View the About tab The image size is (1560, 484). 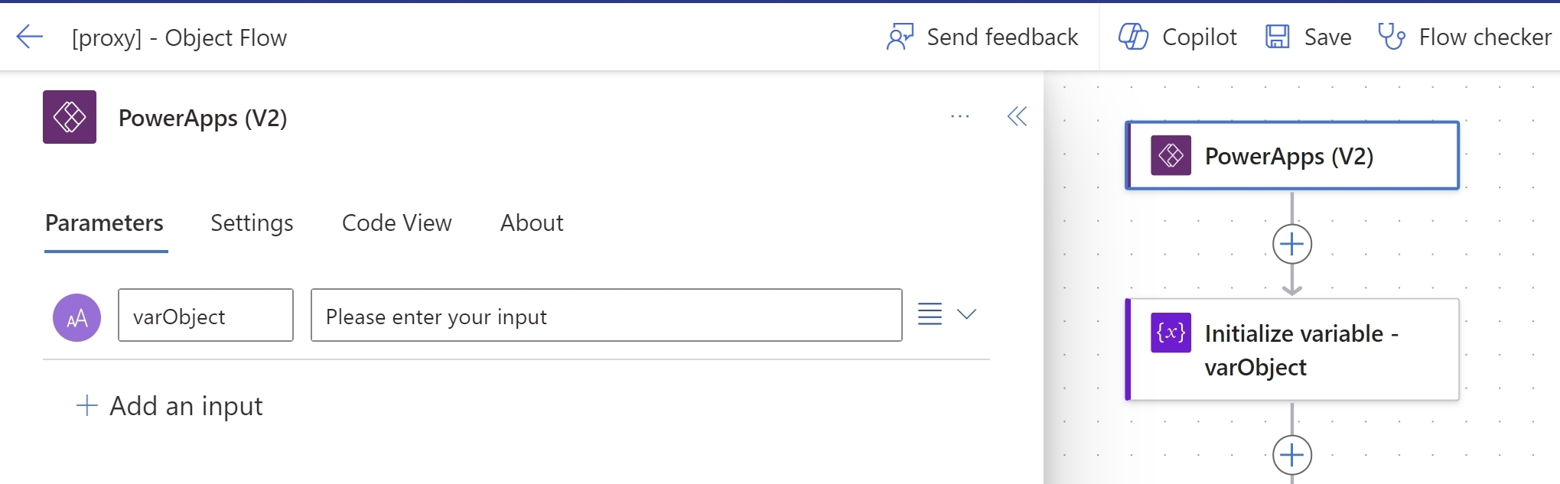click(x=531, y=223)
